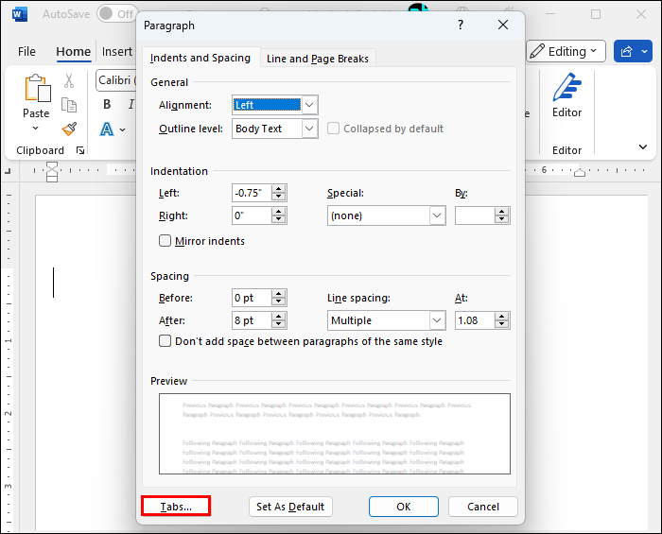Open the Line spacing dropdown

point(437,320)
